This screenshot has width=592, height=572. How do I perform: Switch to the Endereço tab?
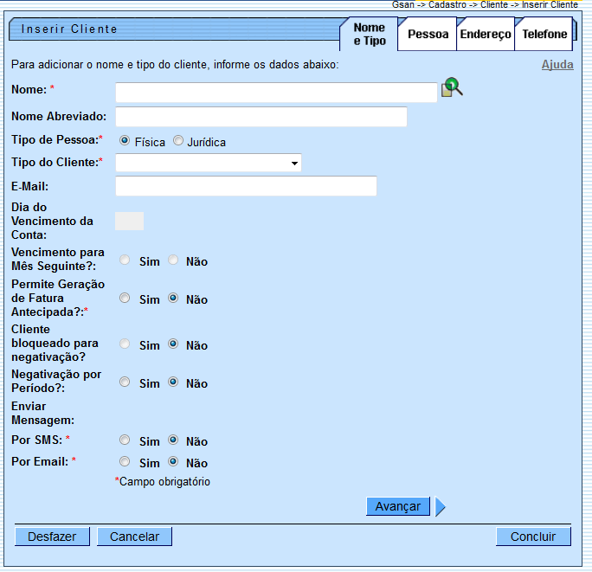(486, 34)
